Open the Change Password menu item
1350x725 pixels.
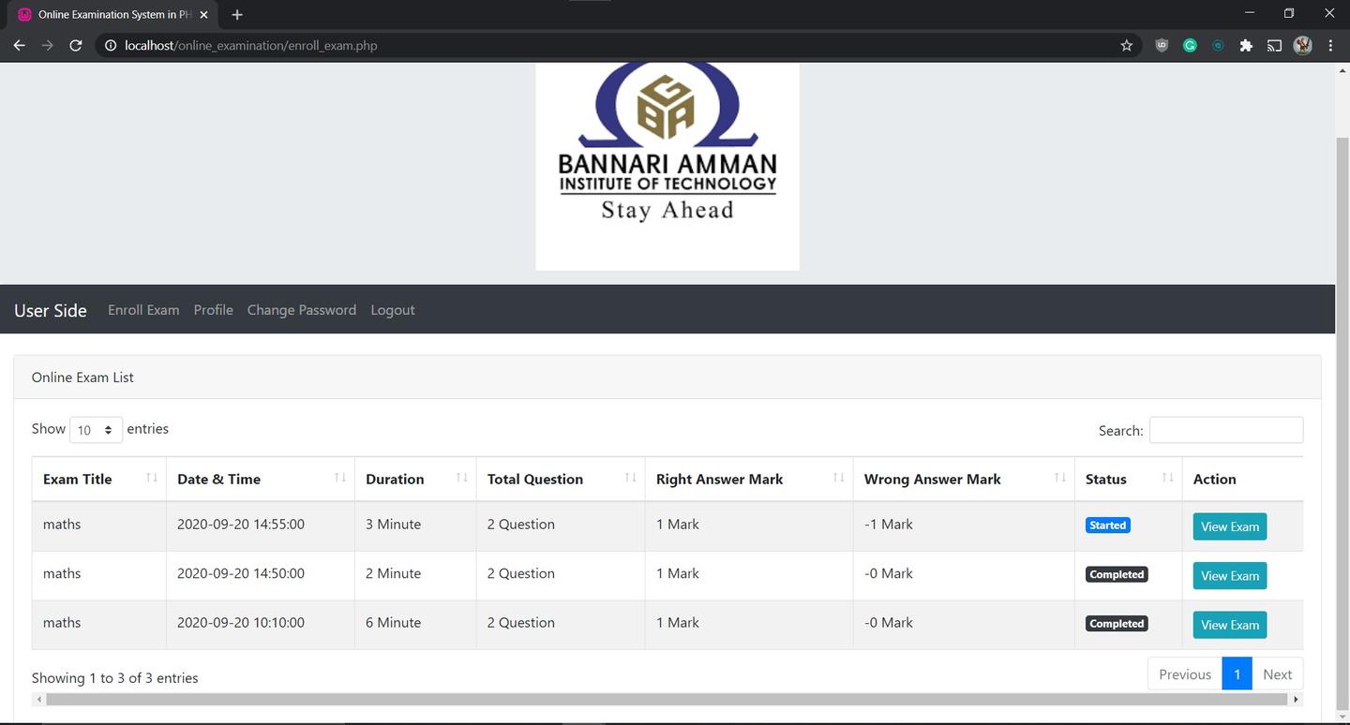tap(302, 310)
